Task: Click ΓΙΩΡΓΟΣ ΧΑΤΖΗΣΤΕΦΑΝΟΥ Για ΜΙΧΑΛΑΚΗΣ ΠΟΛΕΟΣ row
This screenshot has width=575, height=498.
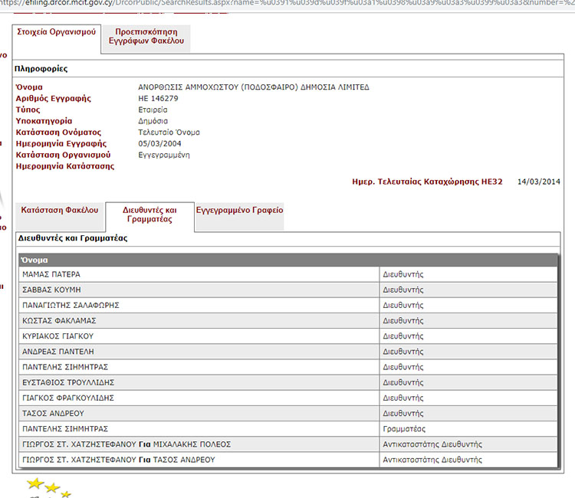Action: [x=287, y=444]
